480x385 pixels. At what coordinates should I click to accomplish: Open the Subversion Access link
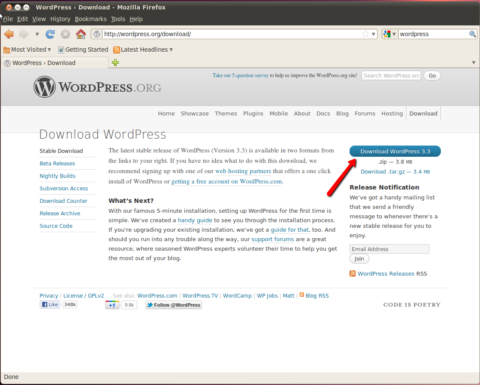[64, 189]
